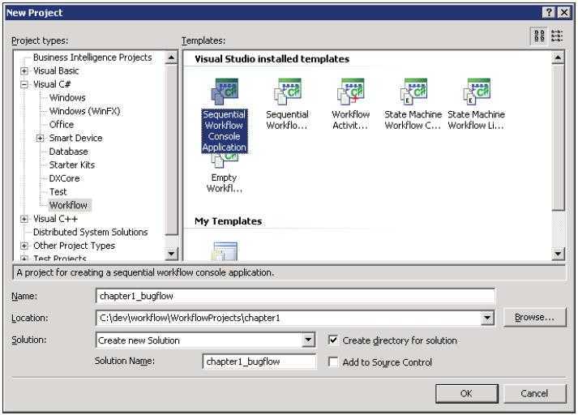Click Templates scrollbar up arrow
The image size is (578, 415).
(558, 58)
